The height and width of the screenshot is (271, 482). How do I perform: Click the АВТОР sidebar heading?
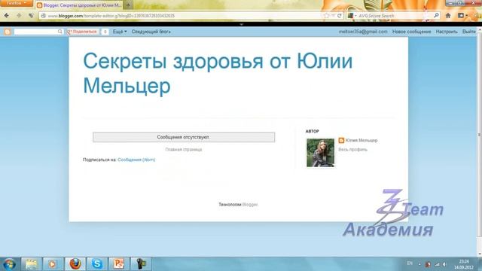click(312, 131)
